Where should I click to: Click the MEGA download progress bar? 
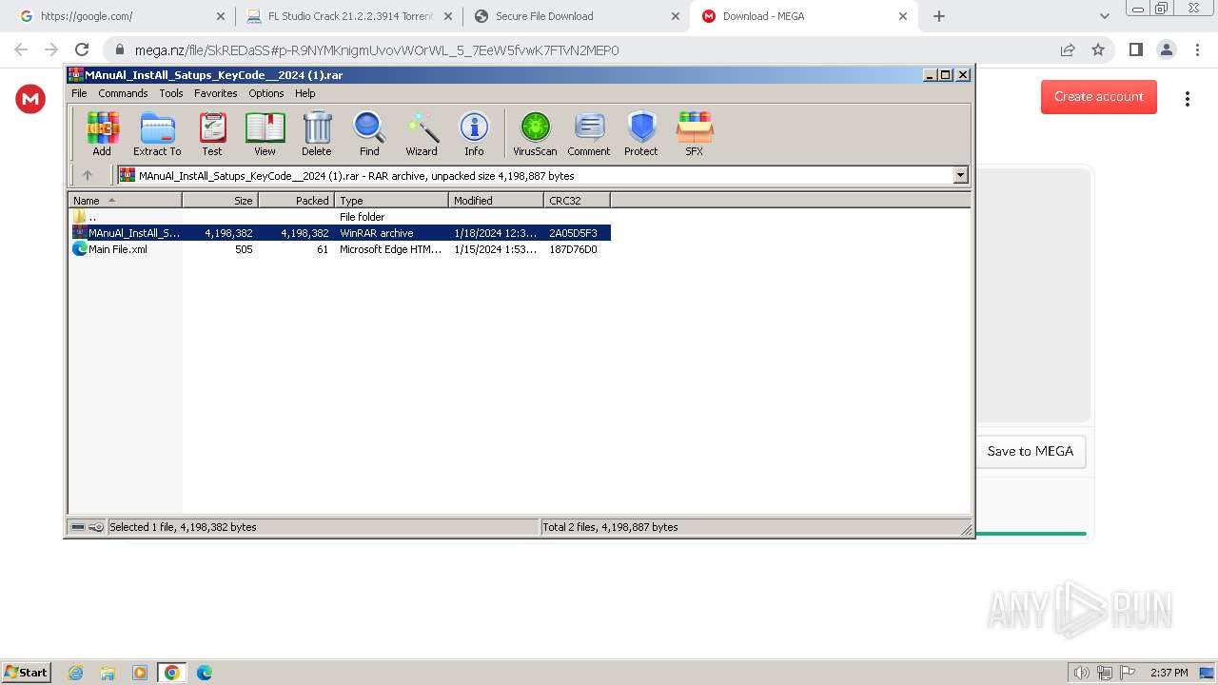click(x=1031, y=534)
